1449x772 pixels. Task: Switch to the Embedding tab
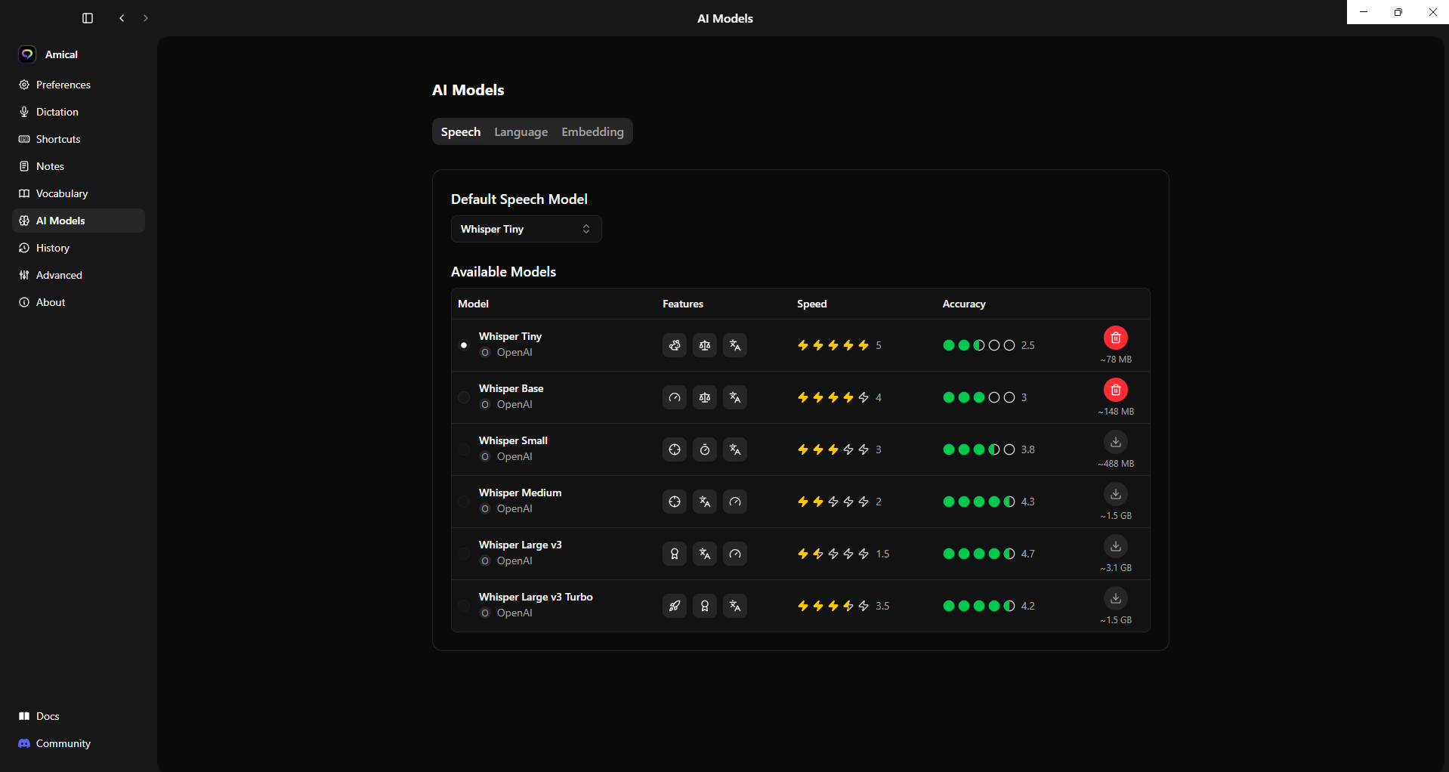[592, 132]
